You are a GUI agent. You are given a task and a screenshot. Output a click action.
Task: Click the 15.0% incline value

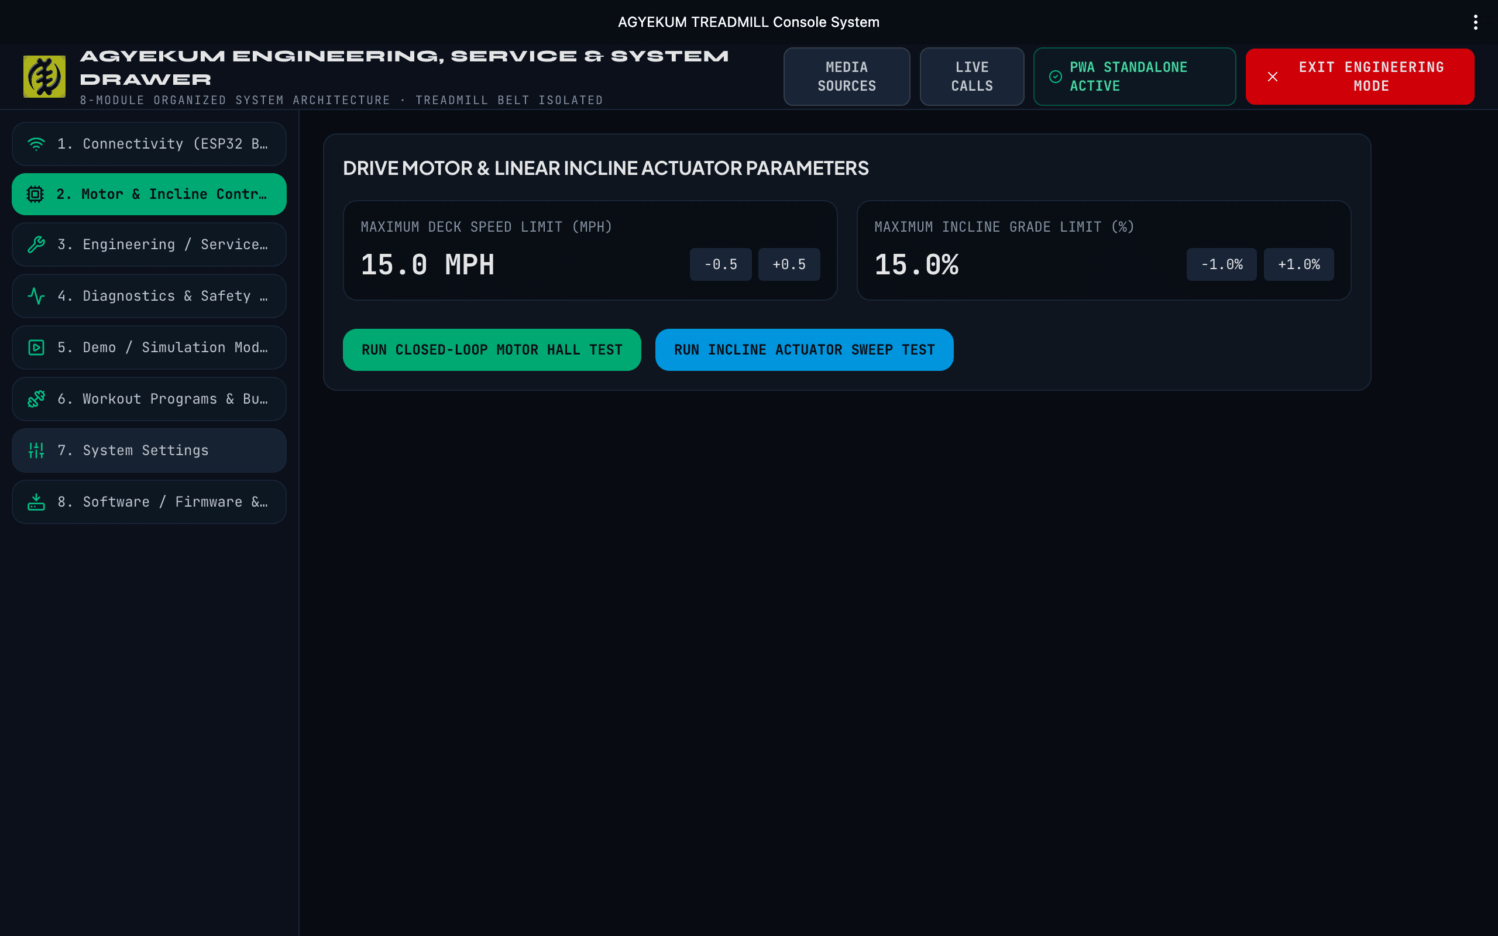tap(917, 265)
